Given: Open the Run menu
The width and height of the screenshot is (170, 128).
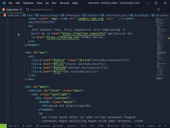Looking at the screenshot, I should pyautogui.click(x=54, y=3).
